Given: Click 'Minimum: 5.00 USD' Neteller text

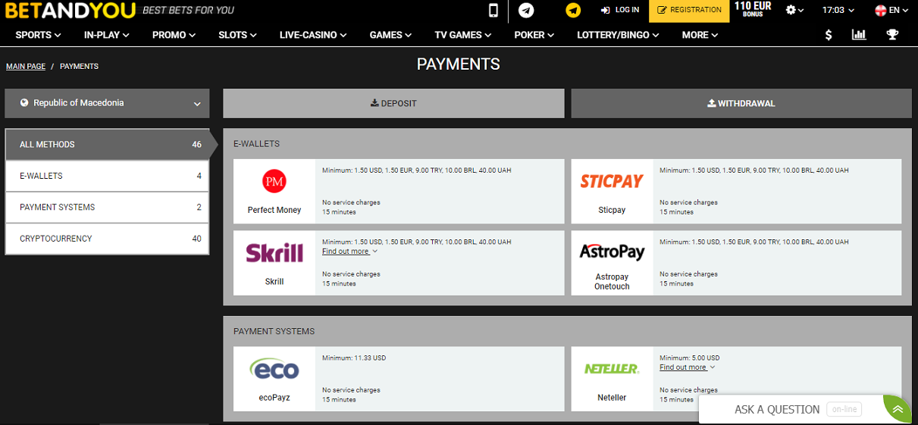Looking at the screenshot, I should click(x=690, y=358).
